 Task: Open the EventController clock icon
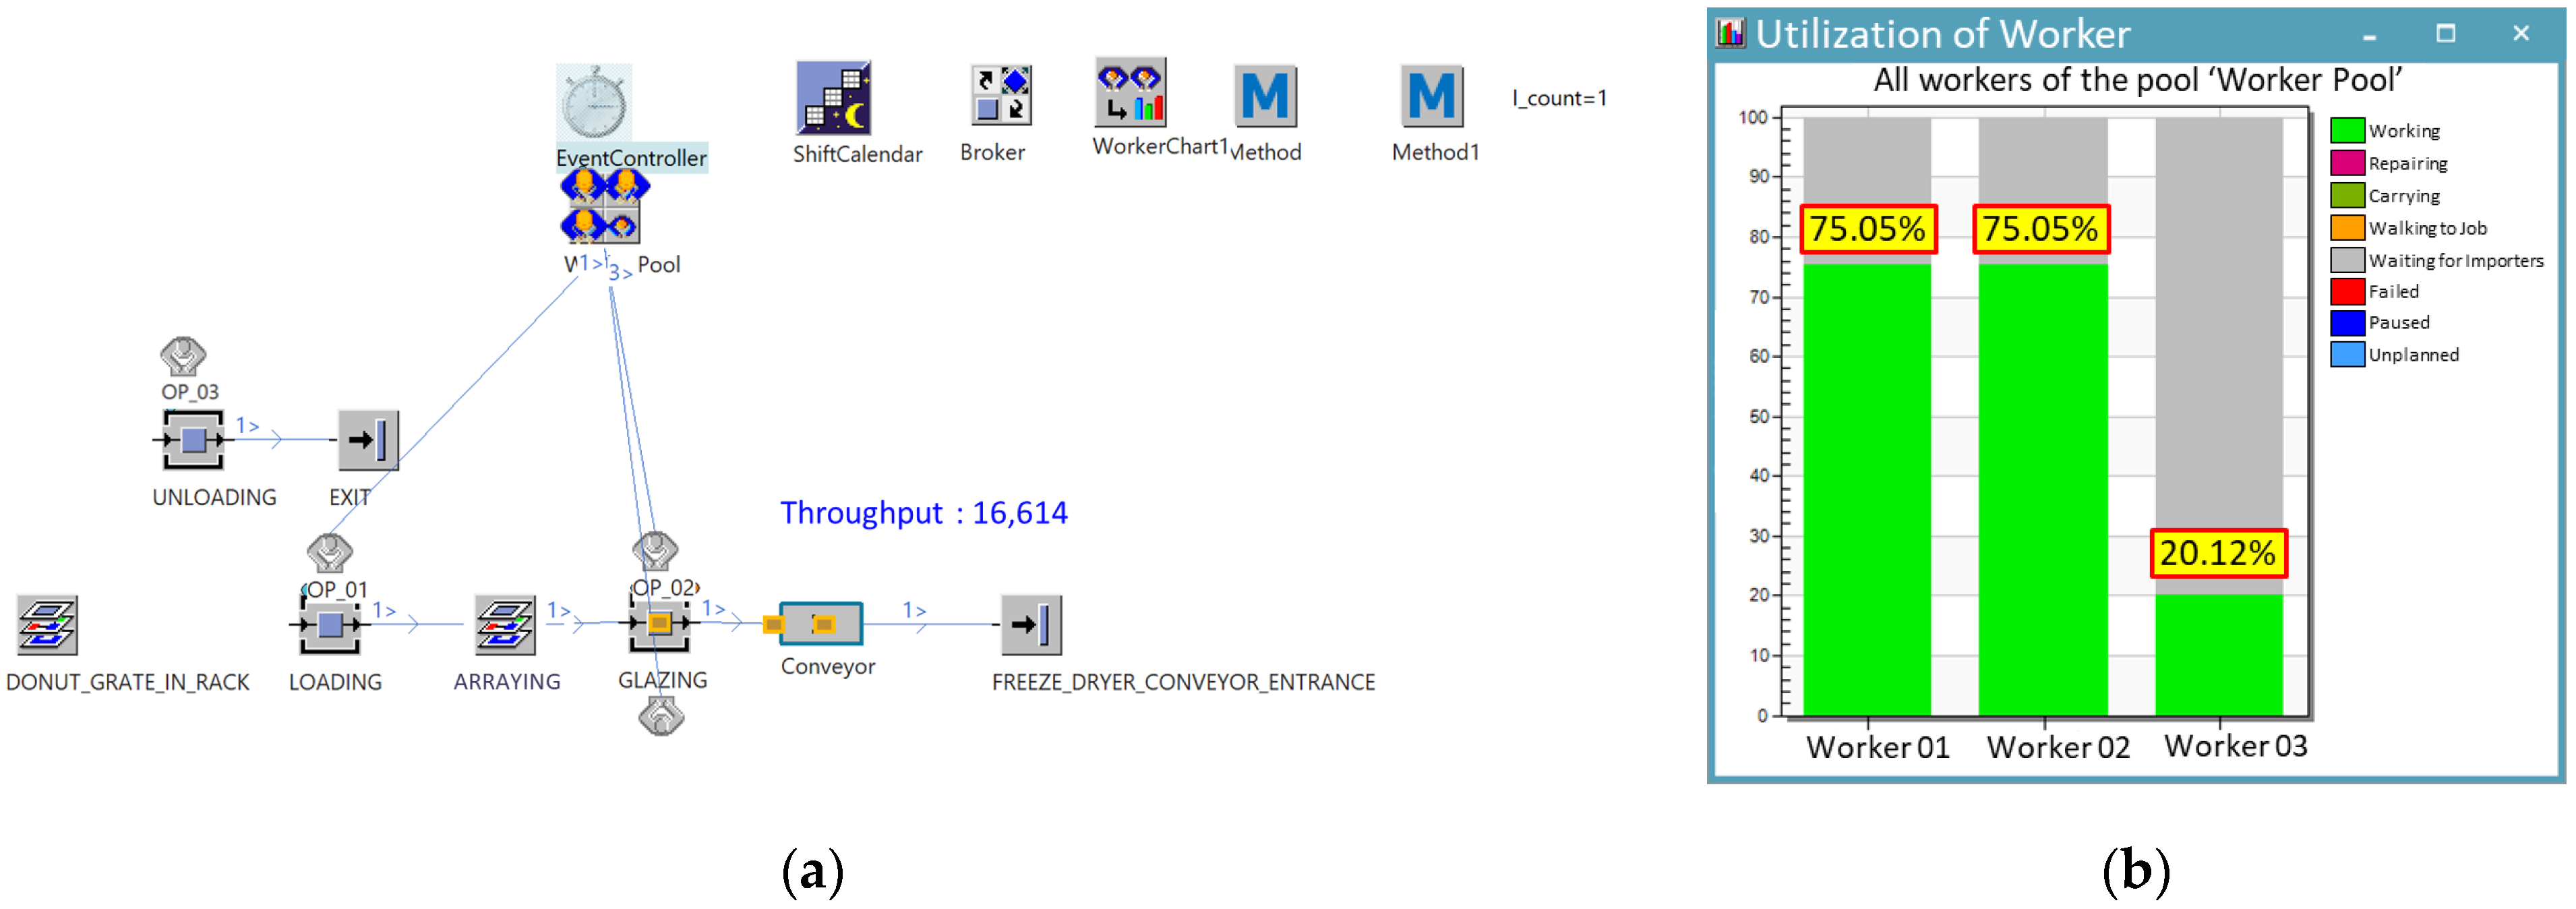click(x=594, y=103)
